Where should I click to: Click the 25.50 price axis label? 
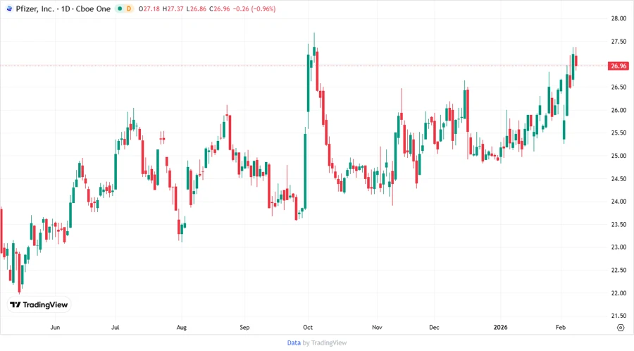click(x=619, y=133)
